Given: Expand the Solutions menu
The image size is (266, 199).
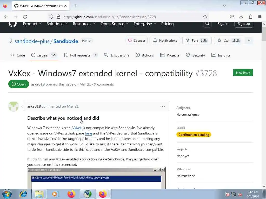Looking at the screenshot, I should pyautogui.click(x=57, y=24).
